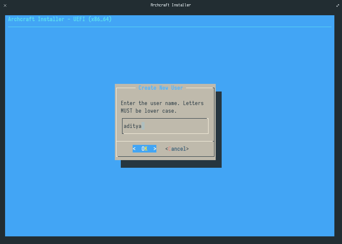Select the 'MUST be lower case.' line
This screenshot has height=244, width=342.
tap(148, 111)
